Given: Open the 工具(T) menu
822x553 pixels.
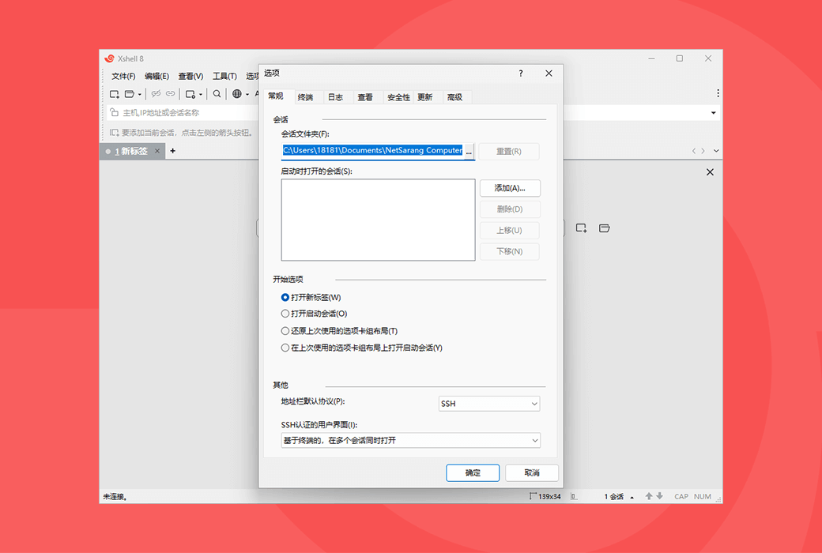Looking at the screenshot, I should pyautogui.click(x=224, y=77).
